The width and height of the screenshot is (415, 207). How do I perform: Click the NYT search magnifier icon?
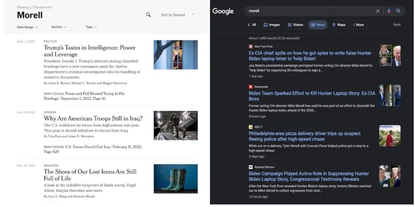(148, 15)
